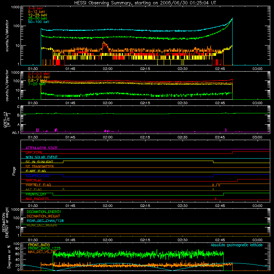Click the FRONT_RATIO_1225 legend label
274x274 pixels.
point(44,248)
